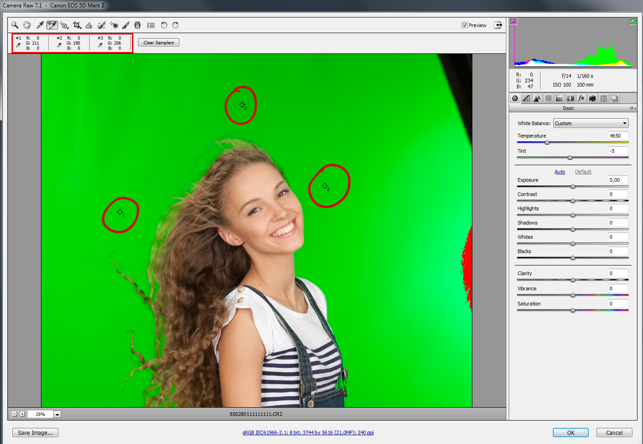Toggle the Preview checkbox
Image resolution: width=643 pixels, height=444 pixels.
465,25
